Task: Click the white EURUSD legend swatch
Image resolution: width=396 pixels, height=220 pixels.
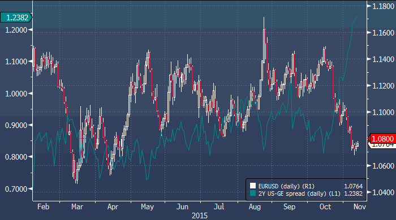Action: [x=253, y=186]
